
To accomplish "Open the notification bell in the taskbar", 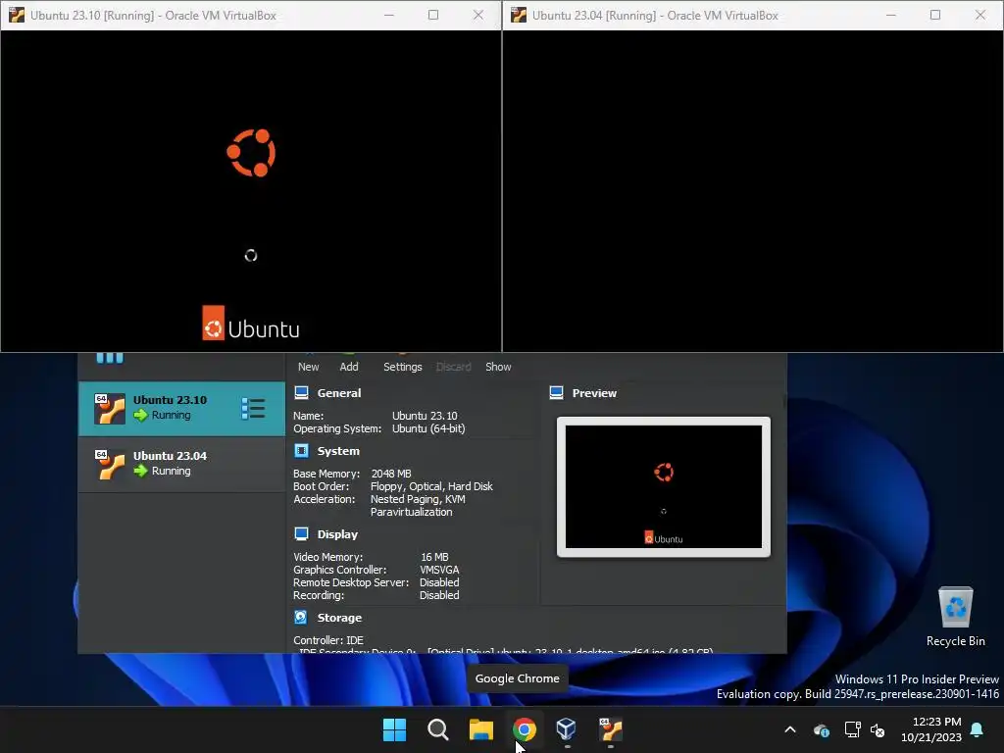I will point(978,729).
